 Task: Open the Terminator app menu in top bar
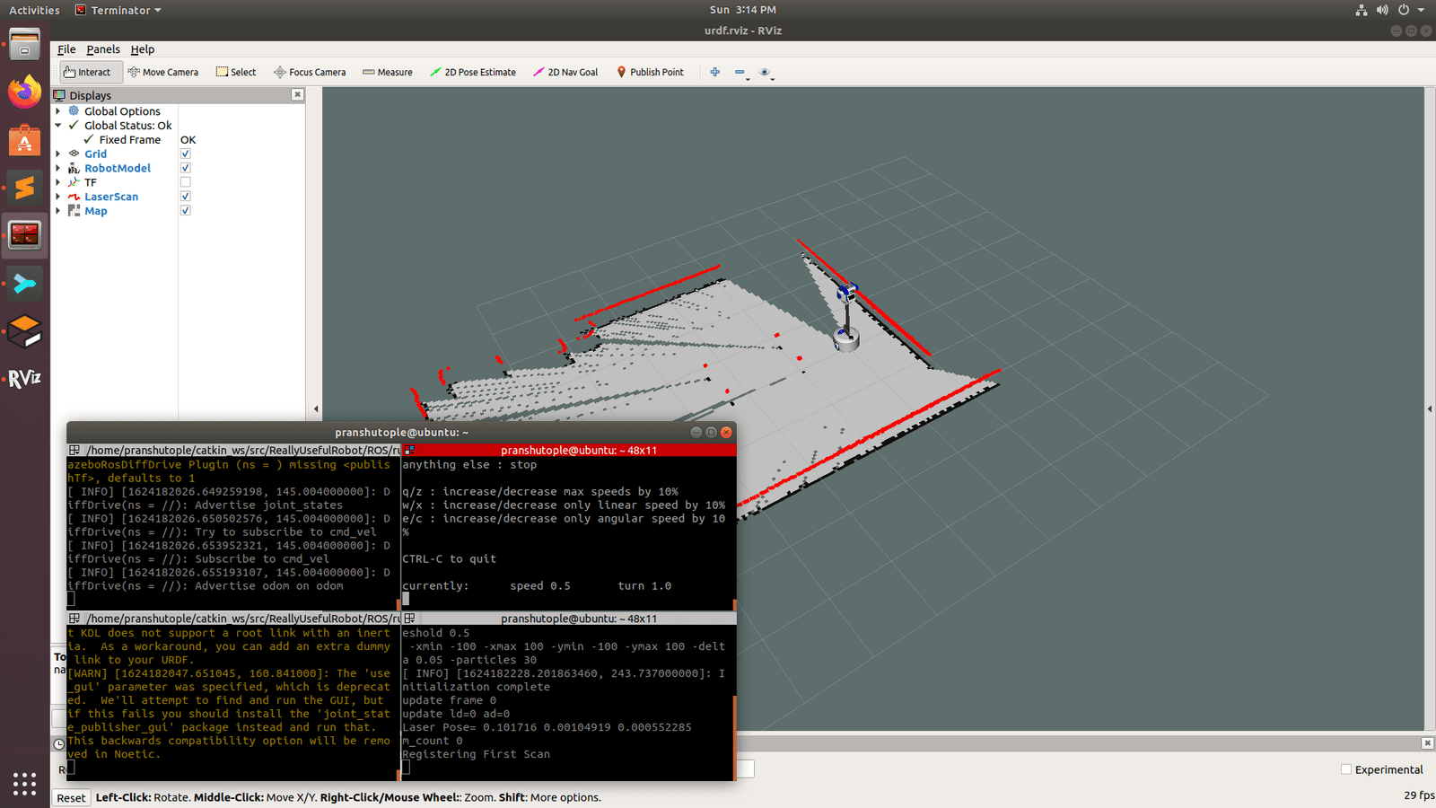(x=118, y=10)
